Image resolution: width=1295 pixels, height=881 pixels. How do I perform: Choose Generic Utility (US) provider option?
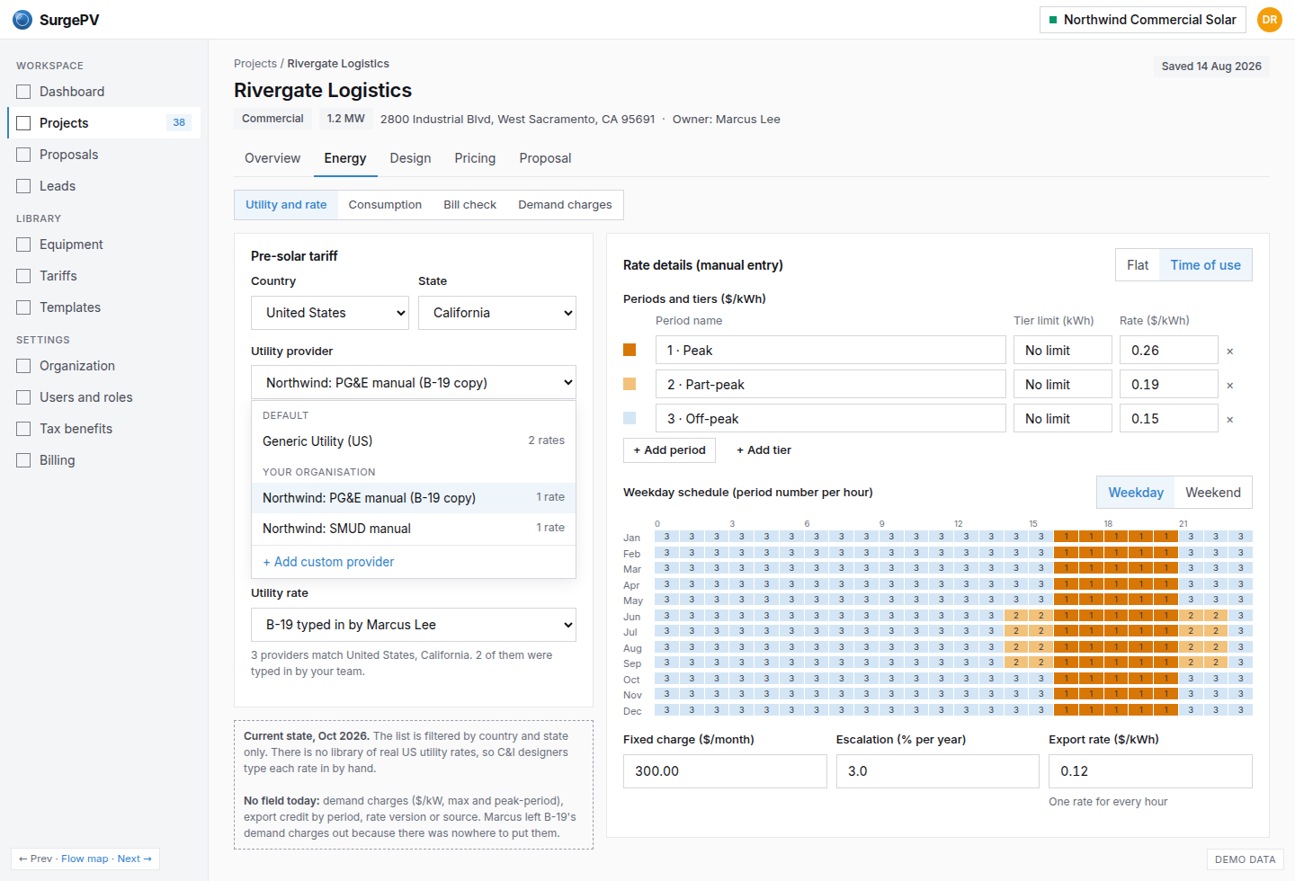[414, 441]
